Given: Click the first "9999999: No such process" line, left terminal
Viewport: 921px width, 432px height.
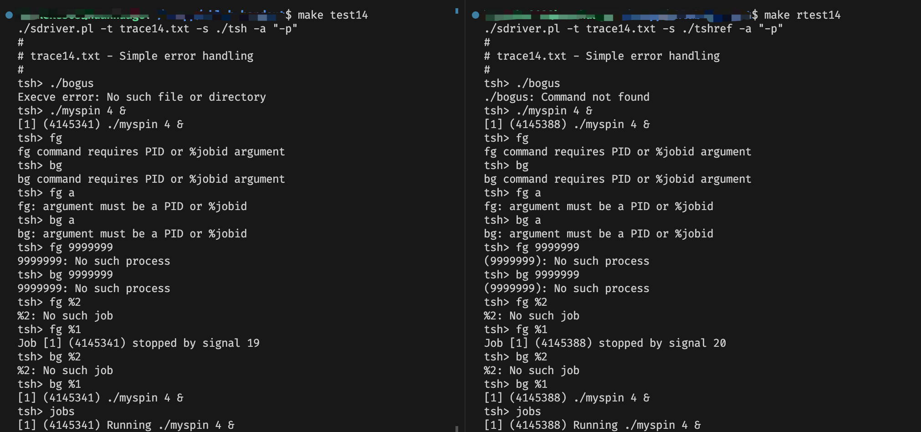Looking at the screenshot, I should click(94, 261).
